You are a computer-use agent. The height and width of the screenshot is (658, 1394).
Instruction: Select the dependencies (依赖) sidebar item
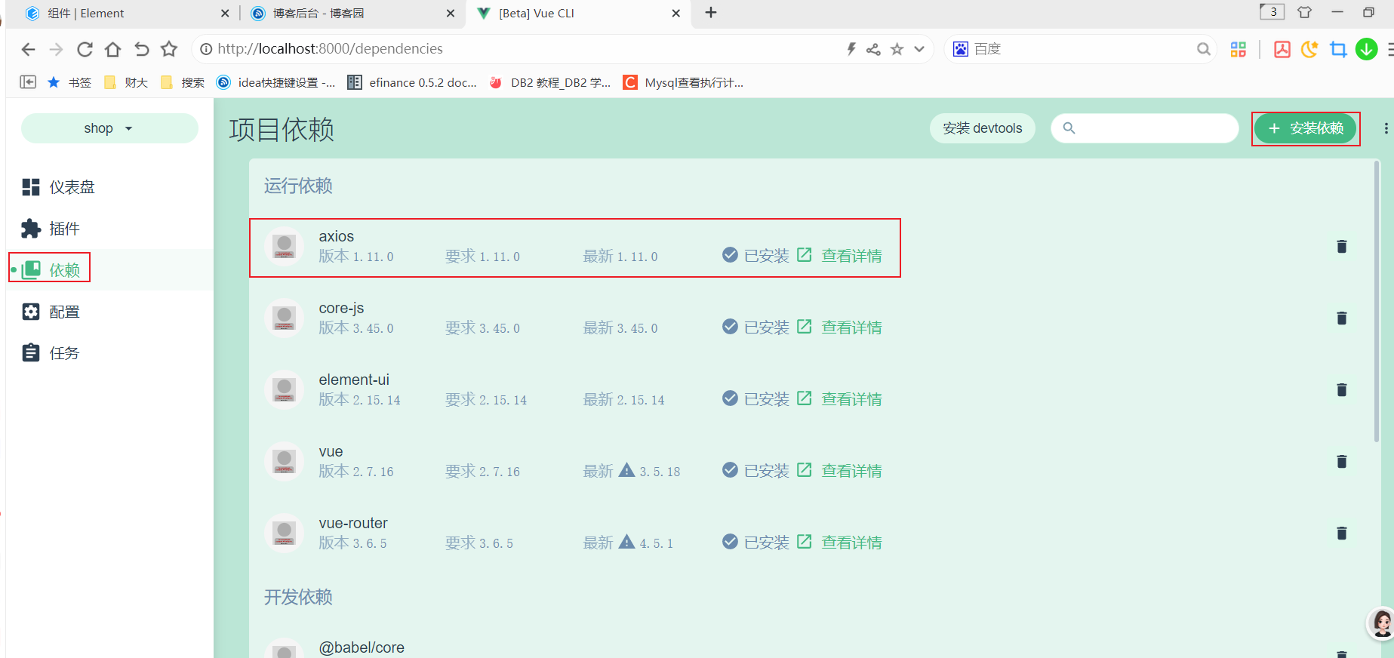[x=109, y=270]
